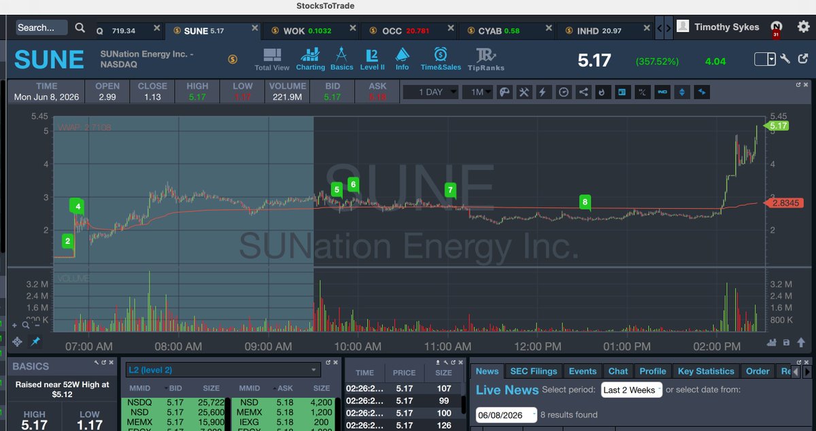The width and height of the screenshot is (816, 431).
Task: Open the 1M interval dropdown
Action: (477, 92)
